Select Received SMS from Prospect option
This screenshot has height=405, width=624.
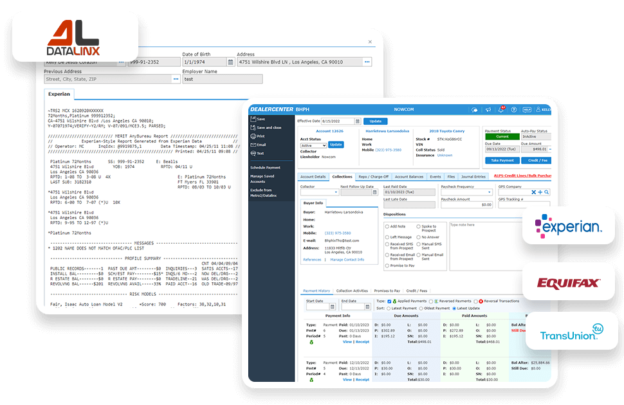[387, 244]
